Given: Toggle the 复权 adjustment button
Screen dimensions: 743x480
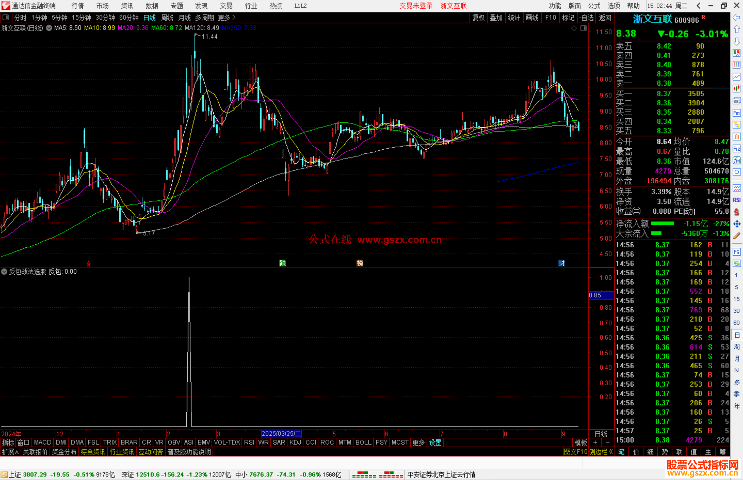Looking at the screenshot, I should click(x=478, y=18).
